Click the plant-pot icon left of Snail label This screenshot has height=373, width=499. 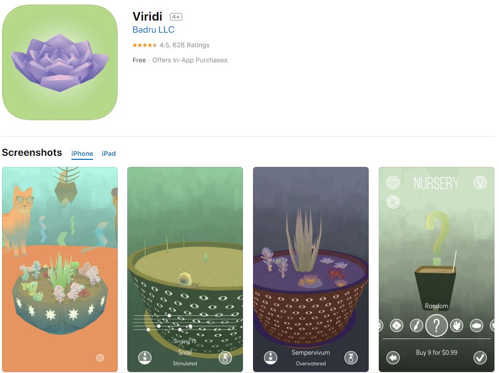tap(145, 357)
